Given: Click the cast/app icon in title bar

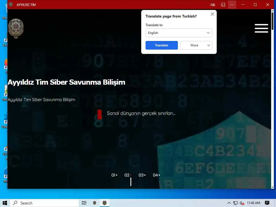Looking at the screenshot, I should click(x=223, y=5).
